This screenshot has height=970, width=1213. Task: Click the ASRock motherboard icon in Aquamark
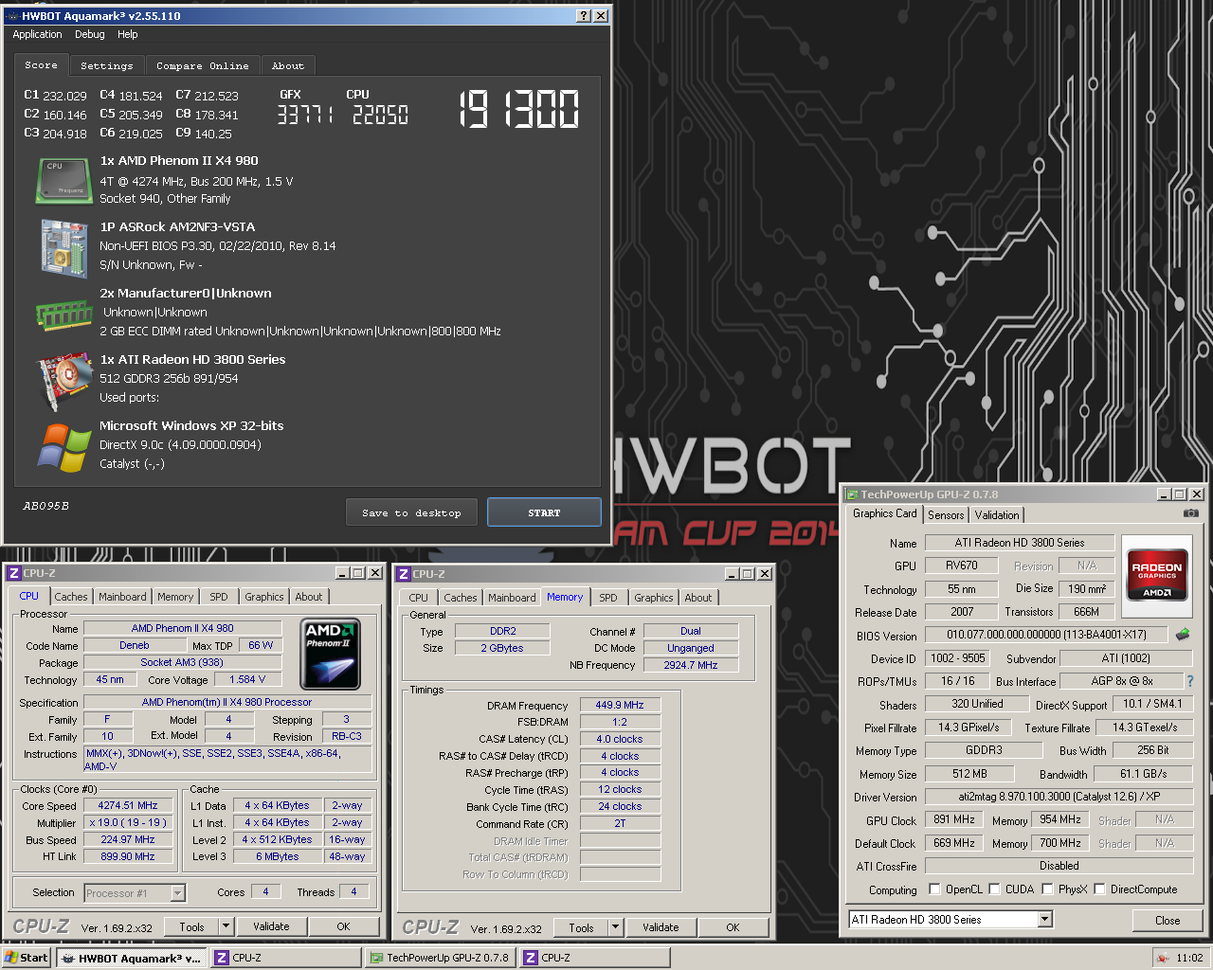63,248
